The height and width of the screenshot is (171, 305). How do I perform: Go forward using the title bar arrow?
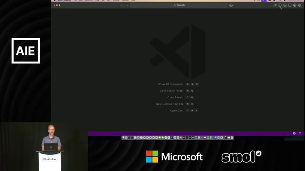coord(127,5)
